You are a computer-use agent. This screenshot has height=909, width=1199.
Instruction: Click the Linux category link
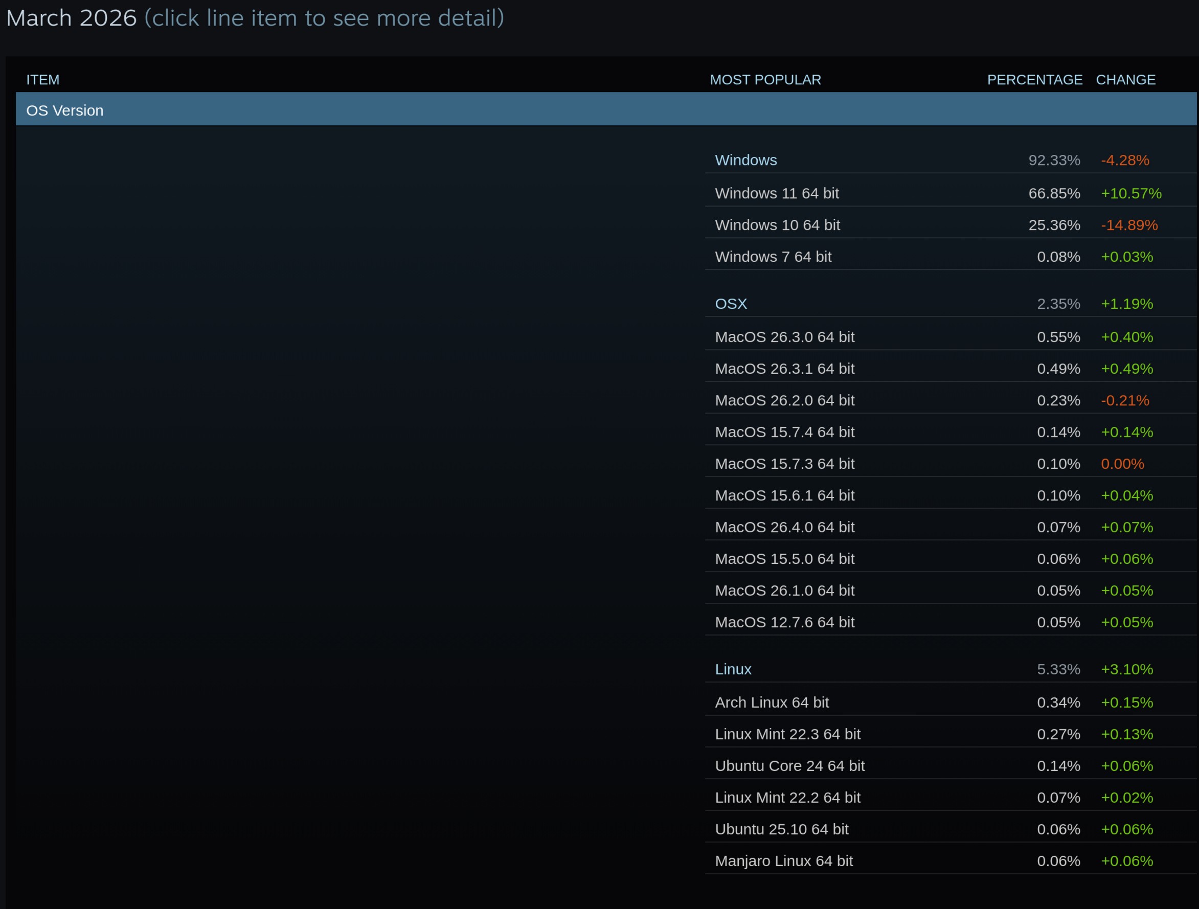[733, 669]
